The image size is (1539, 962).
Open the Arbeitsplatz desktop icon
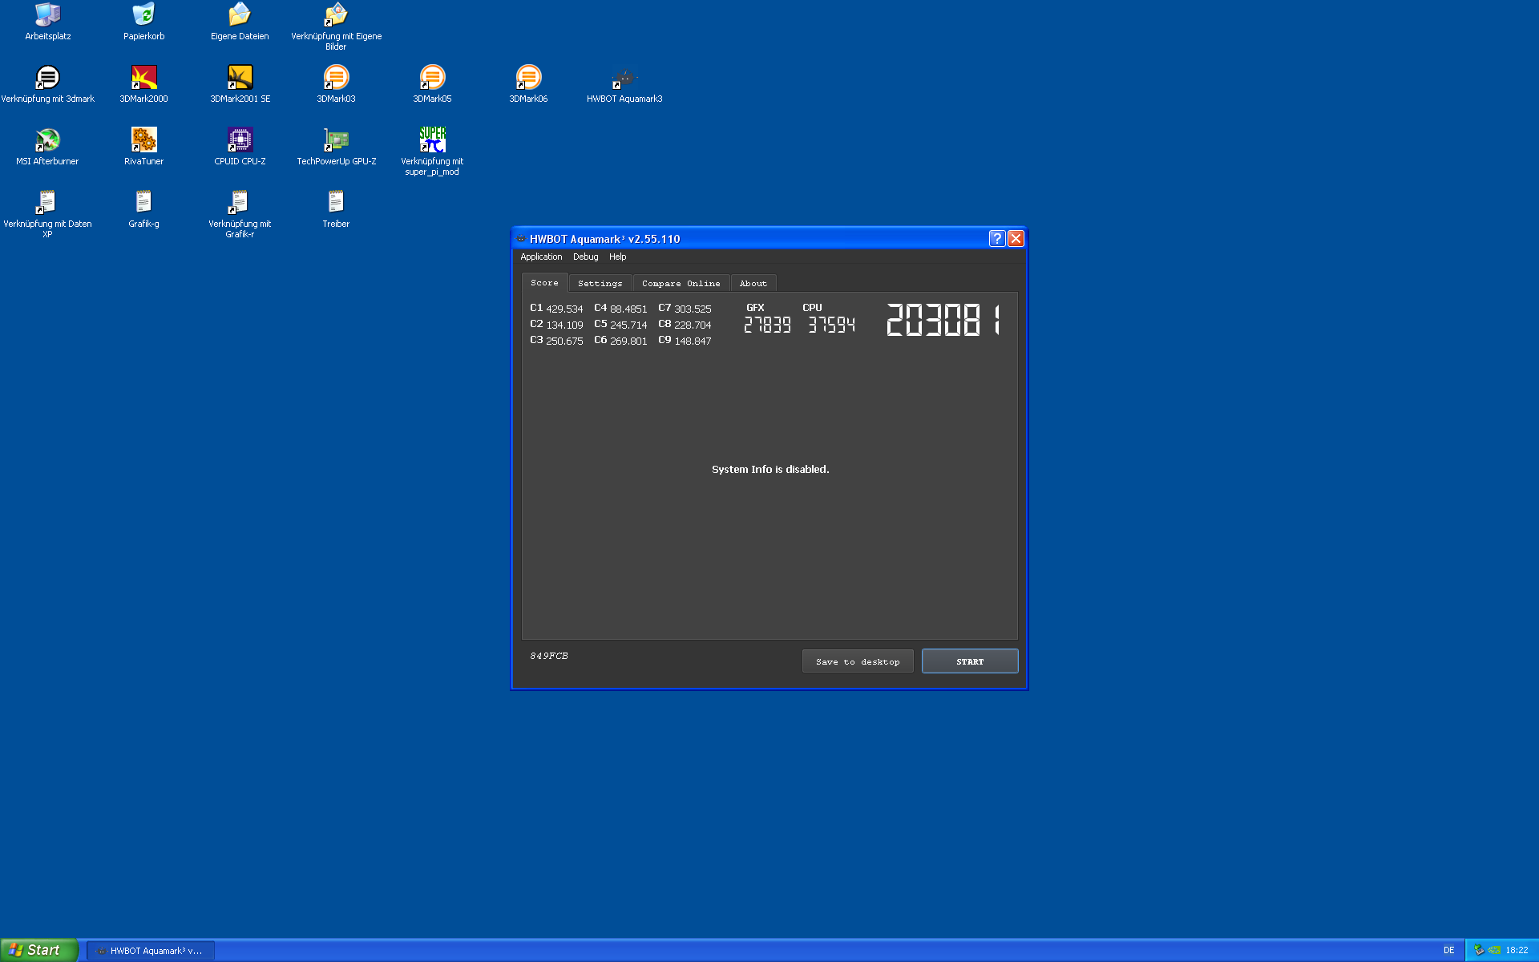(x=48, y=22)
